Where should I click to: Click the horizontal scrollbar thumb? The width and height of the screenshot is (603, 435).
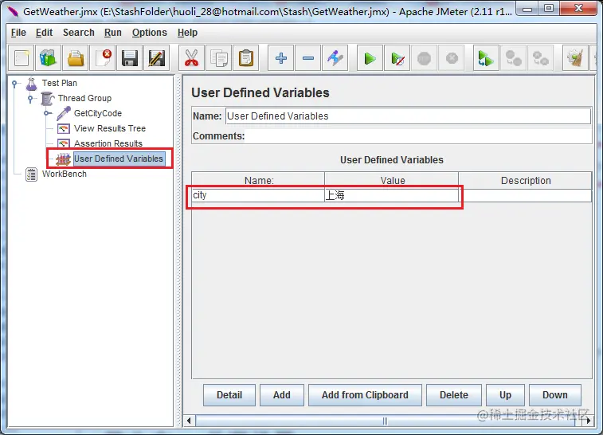(386, 421)
